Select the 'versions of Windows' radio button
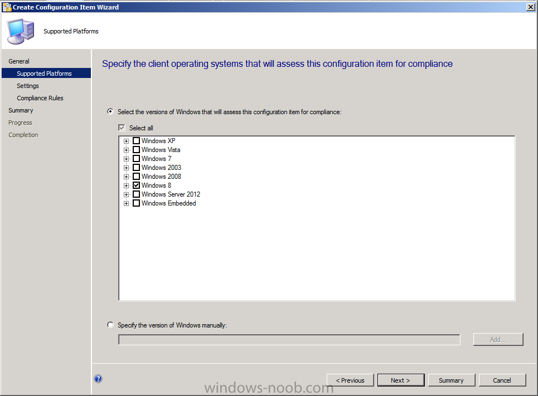This screenshot has width=538, height=396. tap(110, 111)
